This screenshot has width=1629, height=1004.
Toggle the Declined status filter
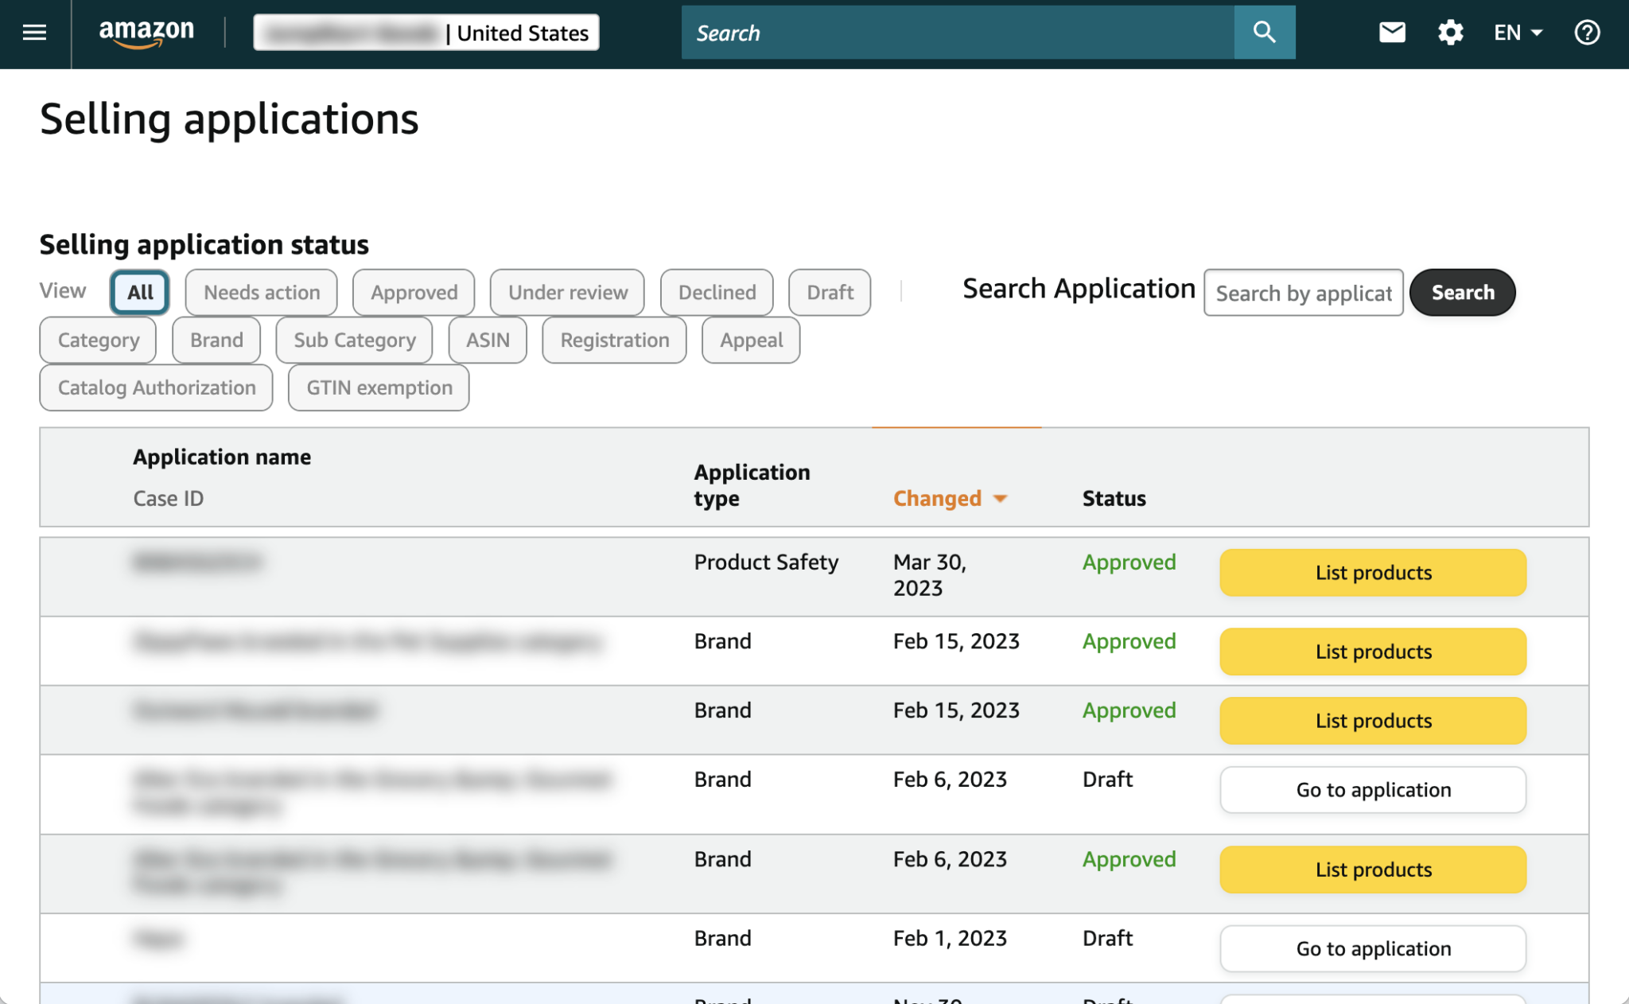pyautogui.click(x=716, y=292)
